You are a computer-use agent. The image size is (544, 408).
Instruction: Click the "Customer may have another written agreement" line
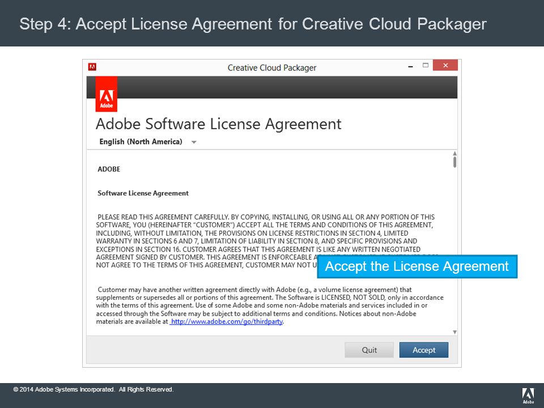point(254,290)
